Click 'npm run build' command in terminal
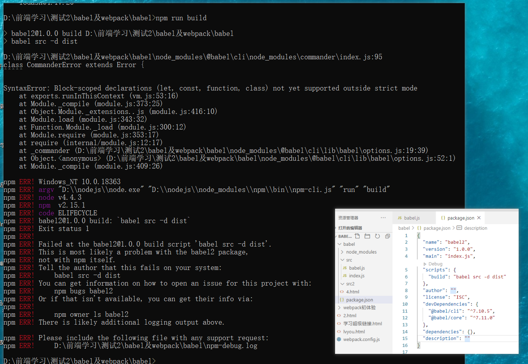 click(x=181, y=18)
